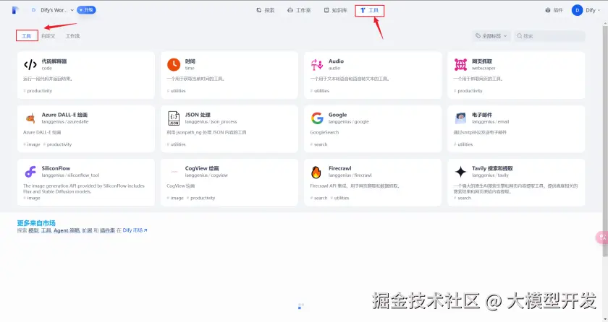The image size is (608, 322).
Task: Click the GoogleSearch description text
Action: click(324, 133)
